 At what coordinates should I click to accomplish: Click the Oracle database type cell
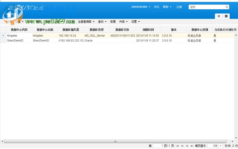tap(96, 40)
